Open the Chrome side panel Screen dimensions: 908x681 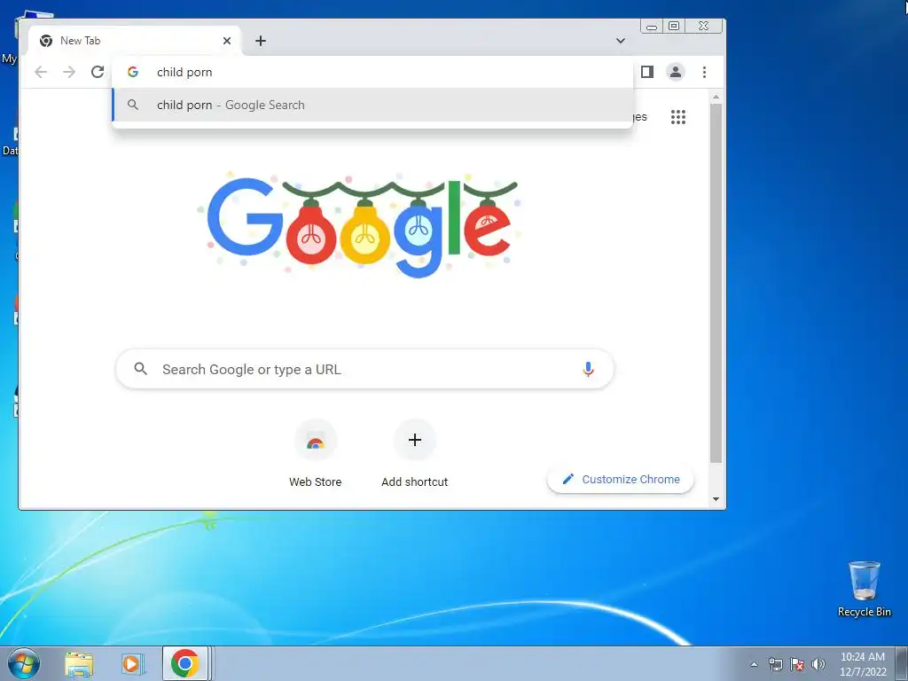point(646,72)
